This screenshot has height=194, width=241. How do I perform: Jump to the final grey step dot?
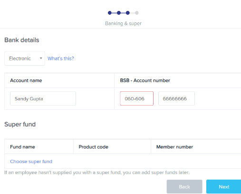[x=137, y=13]
